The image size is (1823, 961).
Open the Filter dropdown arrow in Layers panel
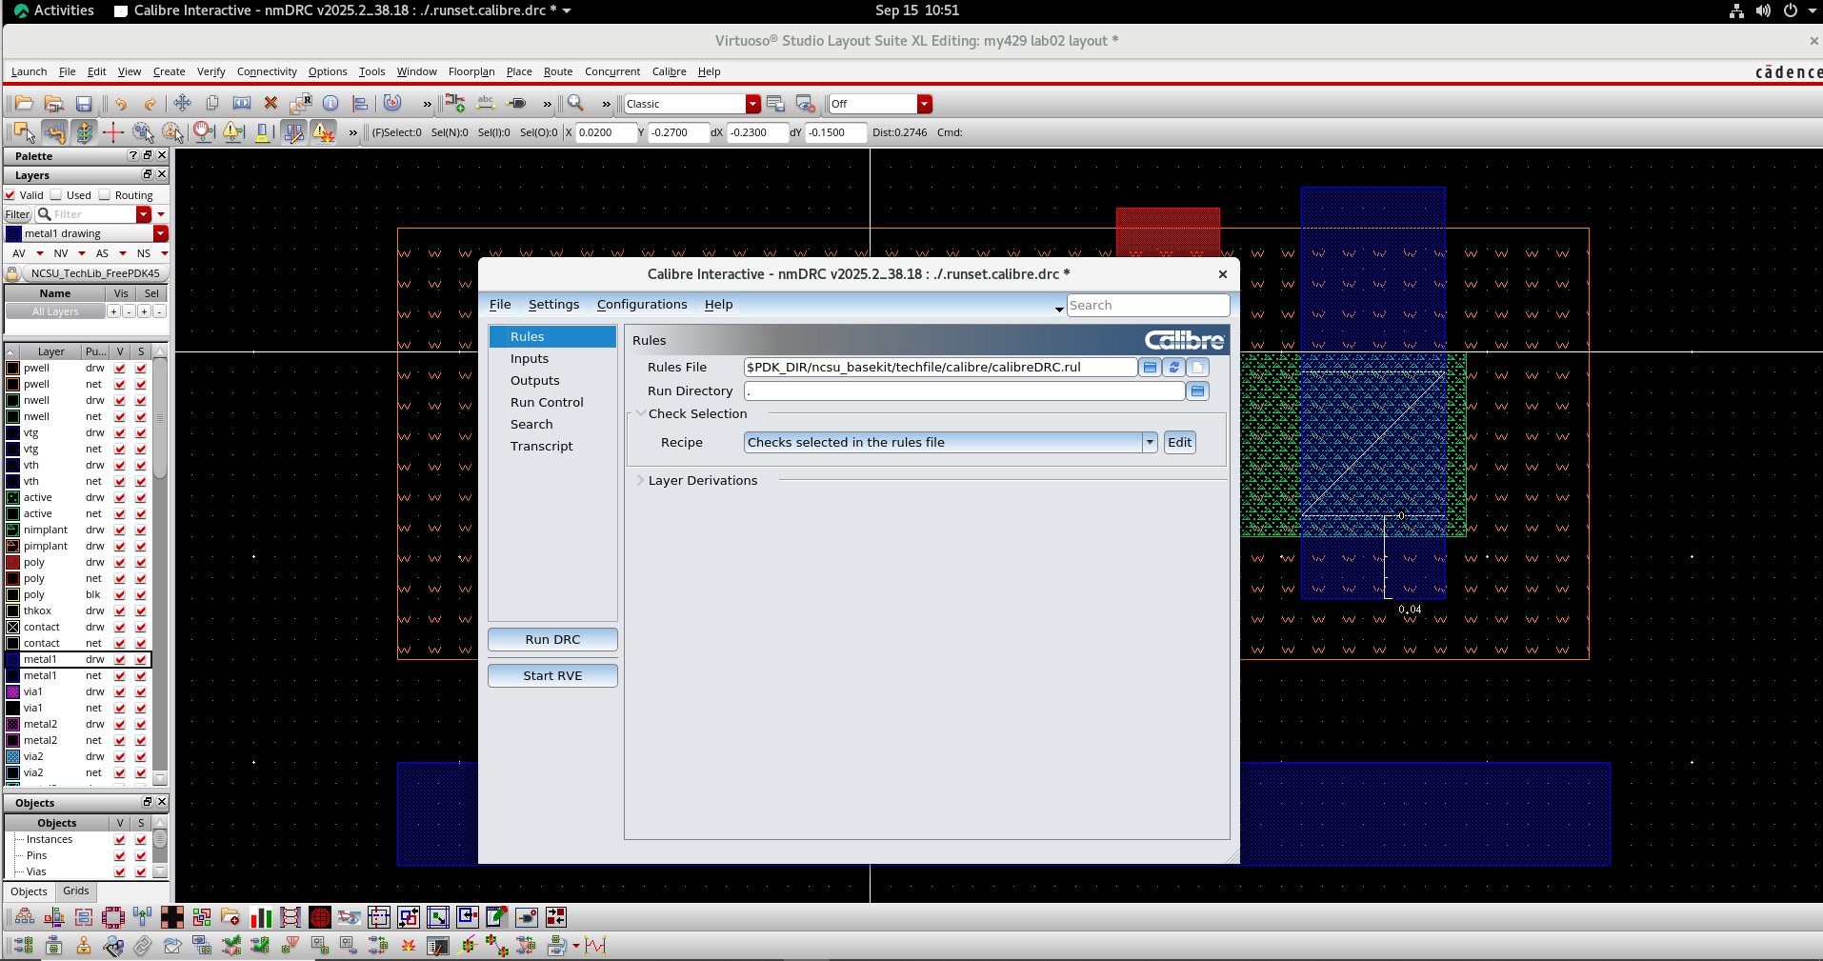(144, 214)
